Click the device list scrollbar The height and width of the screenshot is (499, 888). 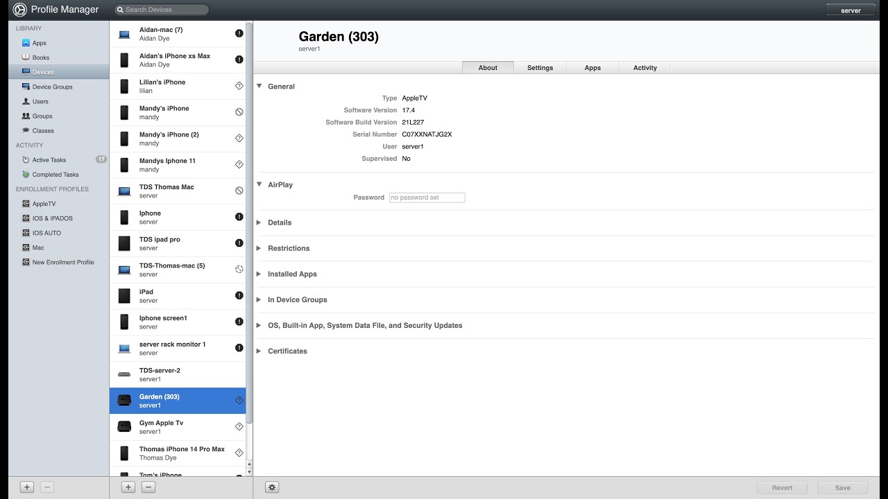click(x=250, y=222)
